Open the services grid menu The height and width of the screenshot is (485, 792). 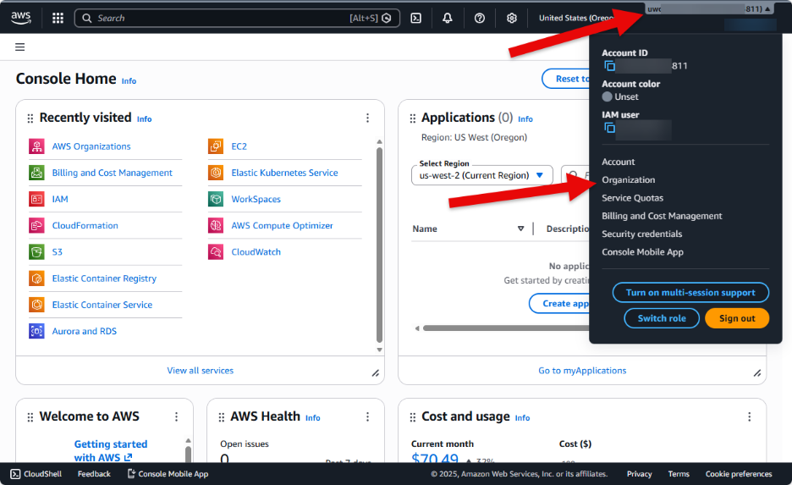point(58,18)
